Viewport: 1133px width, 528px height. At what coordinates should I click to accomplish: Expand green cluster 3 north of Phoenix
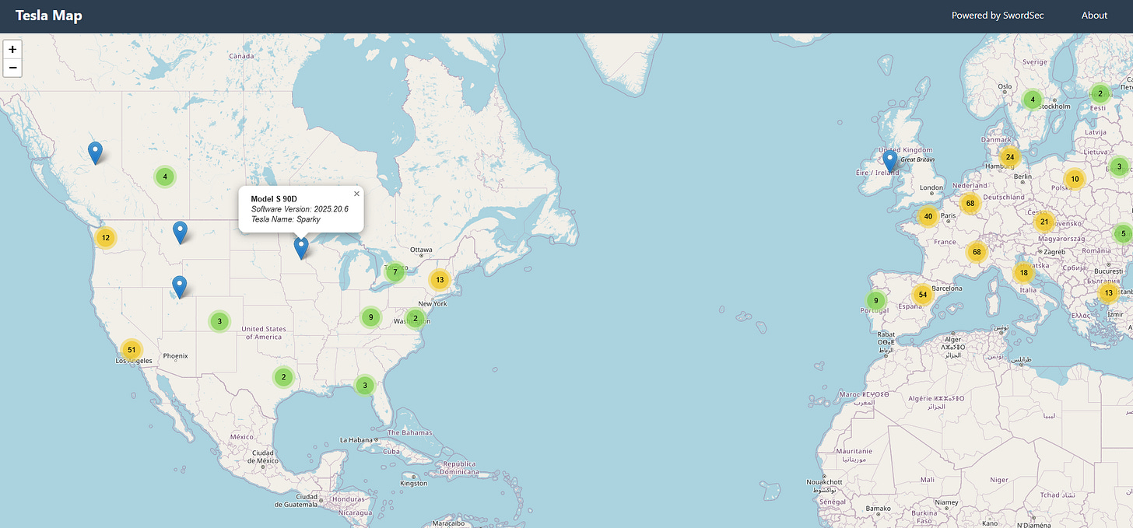[x=219, y=321]
